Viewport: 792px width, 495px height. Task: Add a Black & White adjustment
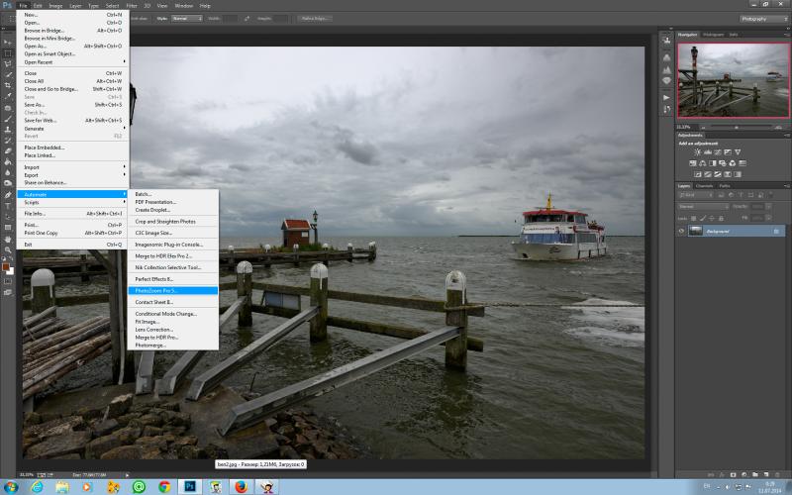pyautogui.click(x=713, y=163)
